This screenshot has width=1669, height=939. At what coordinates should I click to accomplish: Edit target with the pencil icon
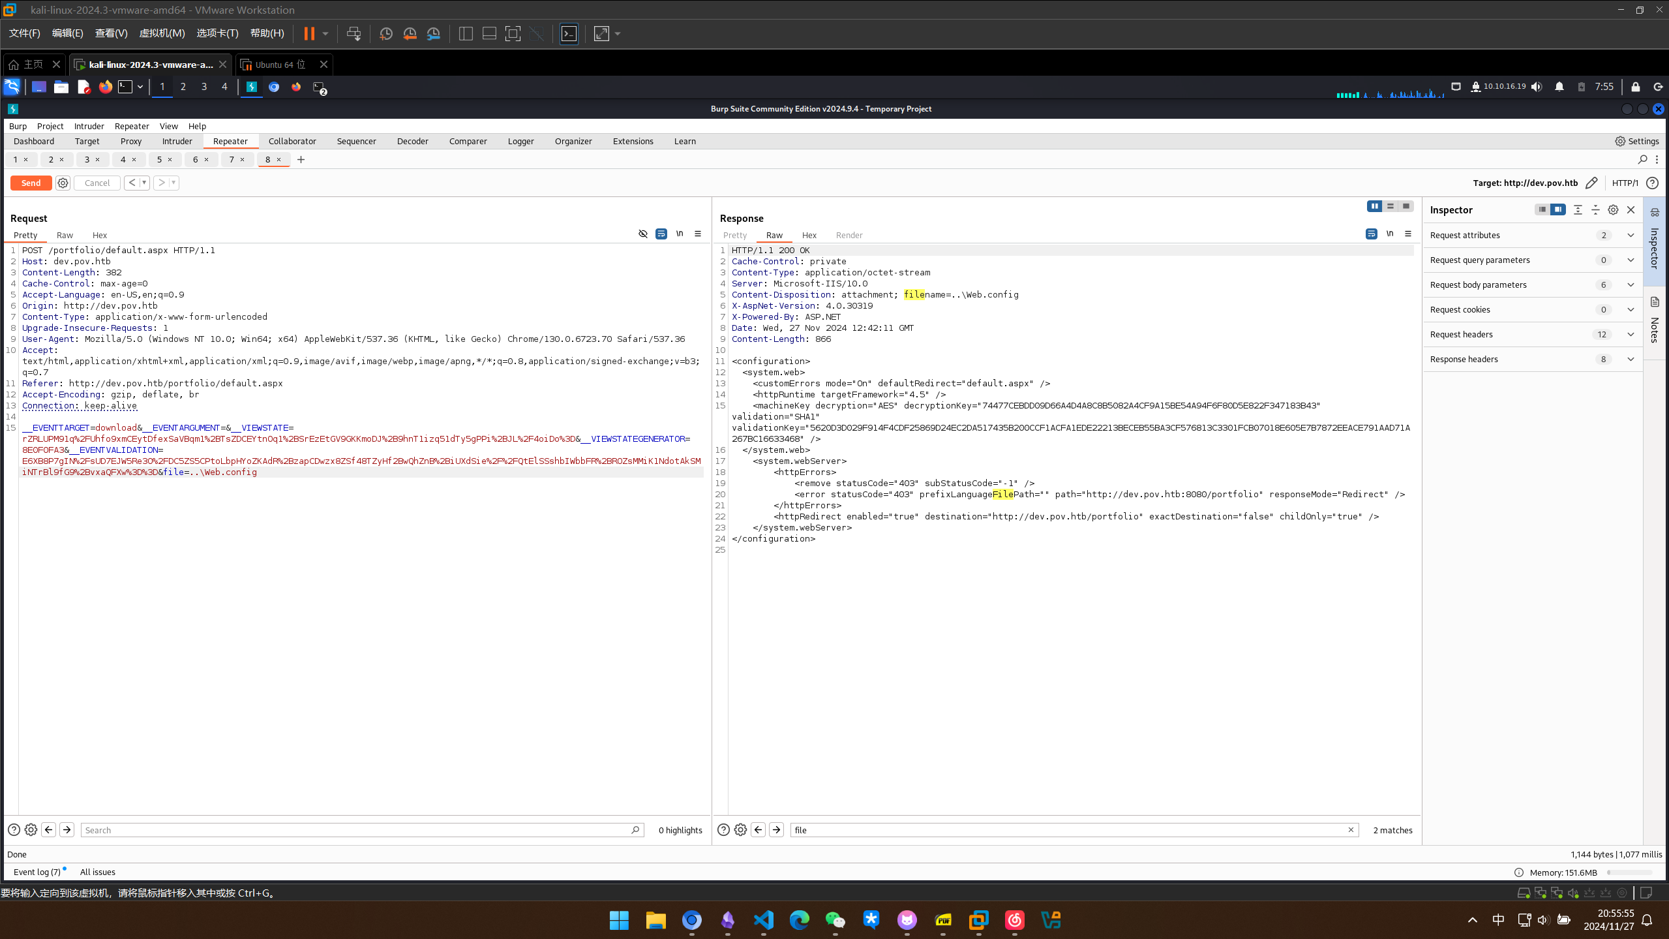click(x=1591, y=183)
